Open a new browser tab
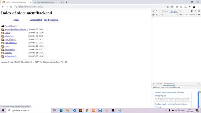The image size is (201, 113). [x=67, y=2]
